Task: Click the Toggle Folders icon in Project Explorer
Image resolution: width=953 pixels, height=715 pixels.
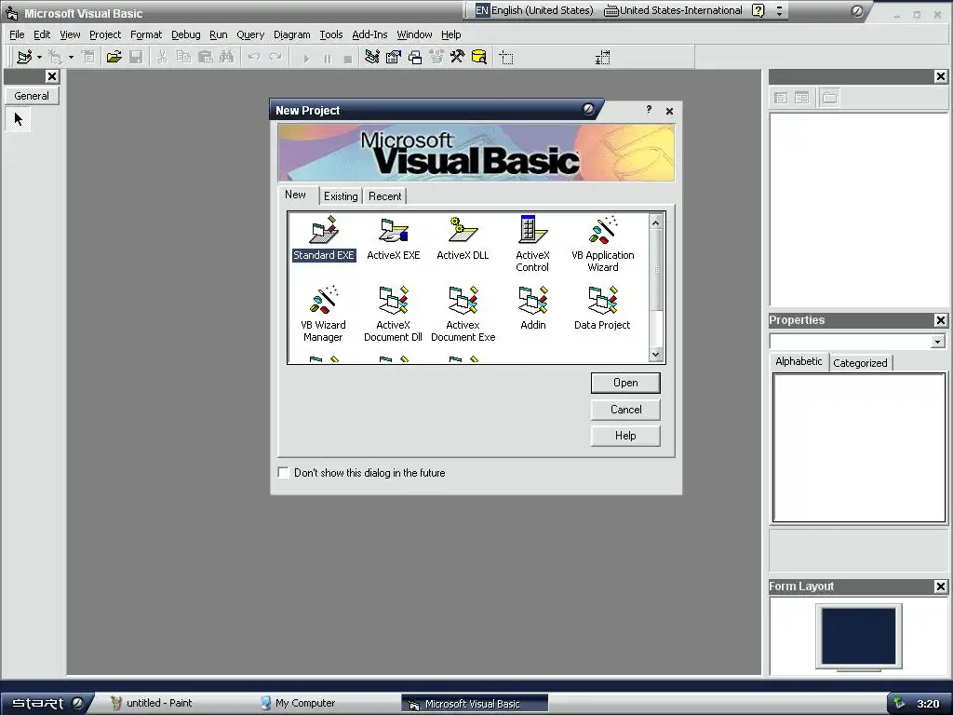Action: (829, 97)
